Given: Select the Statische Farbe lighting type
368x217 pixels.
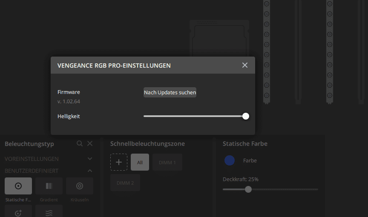Looking at the screenshot, I should click(x=18, y=186).
